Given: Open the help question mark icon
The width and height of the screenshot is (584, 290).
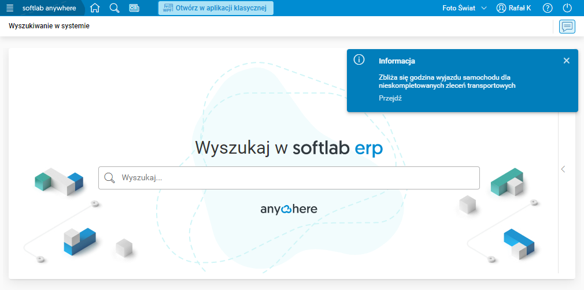Looking at the screenshot, I should (548, 8).
